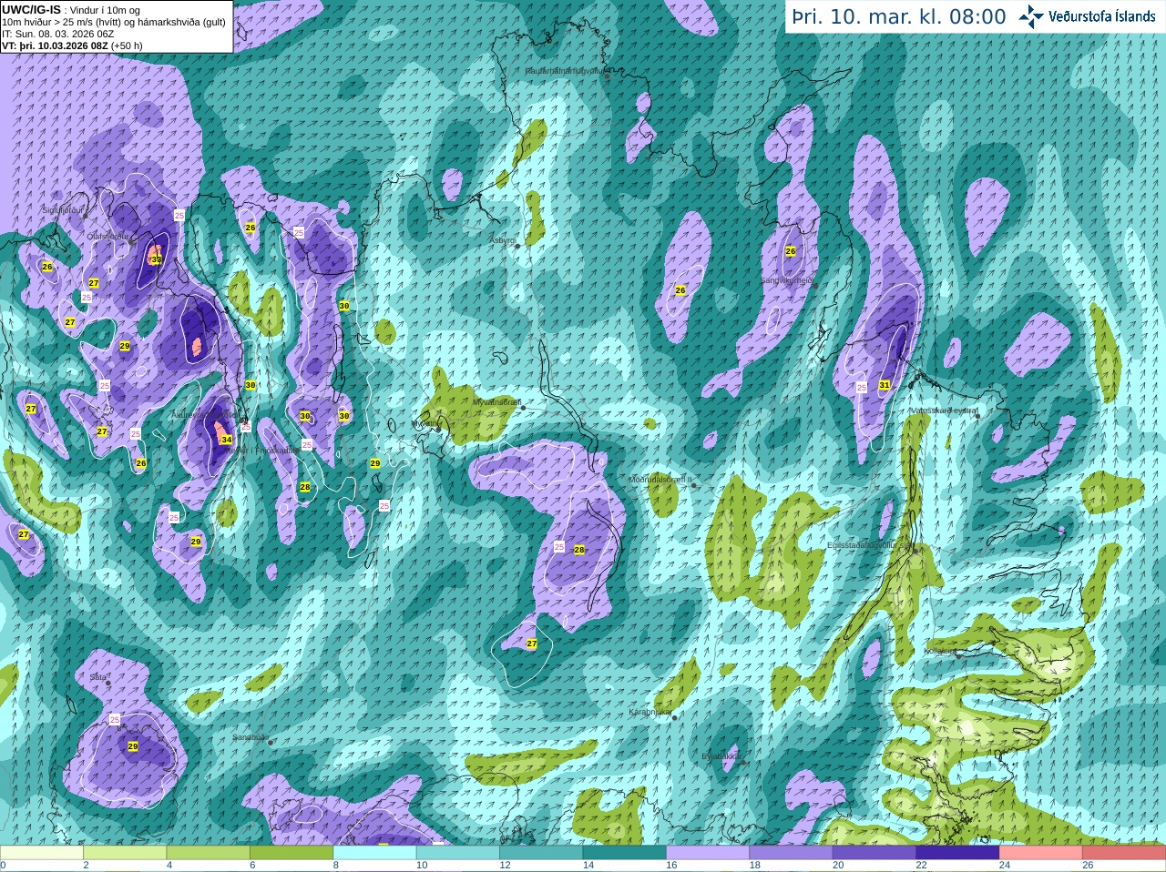Click the Raufarhafnarflugvöllur station label
The height and width of the screenshot is (872, 1166).
click(x=564, y=70)
